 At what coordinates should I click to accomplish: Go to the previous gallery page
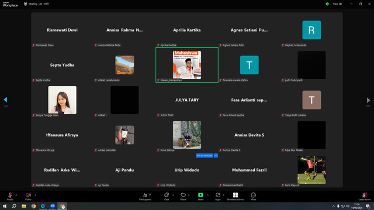pos(5,100)
